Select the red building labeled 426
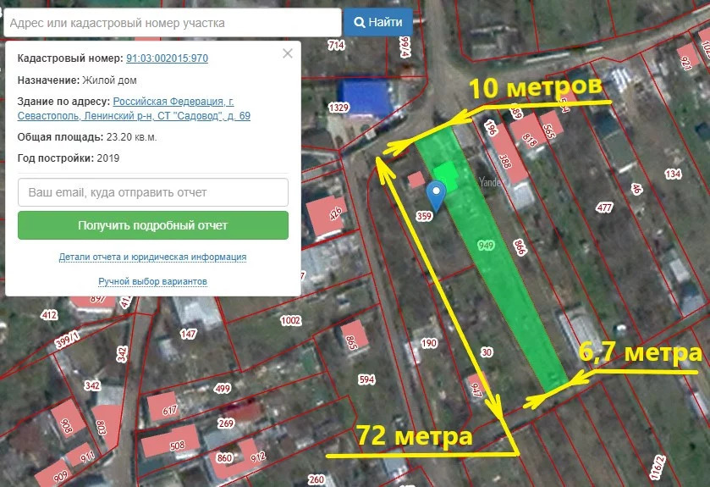This screenshot has height=487, width=710. point(326,215)
